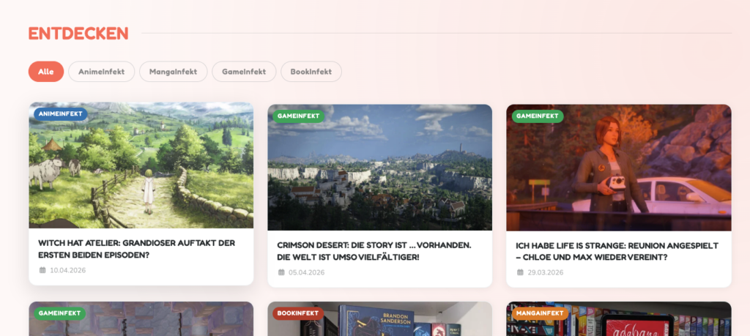The width and height of the screenshot is (750, 336).
Task: Click the calendar icon beside 05.04.2026
Action: coord(281,272)
